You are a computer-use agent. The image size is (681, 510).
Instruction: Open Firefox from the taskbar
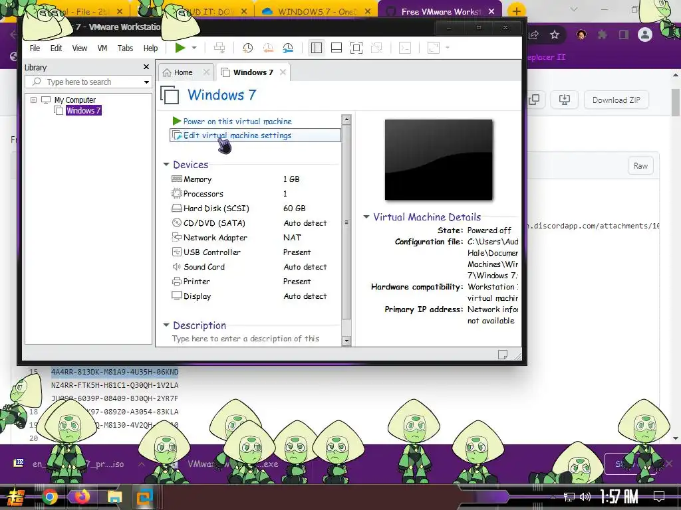point(82,497)
